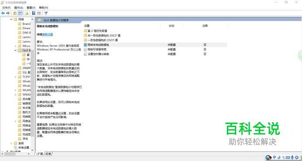Open help via the blue question-mark icon
The height and width of the screenshot is (161, 302).
click(34, 13)
